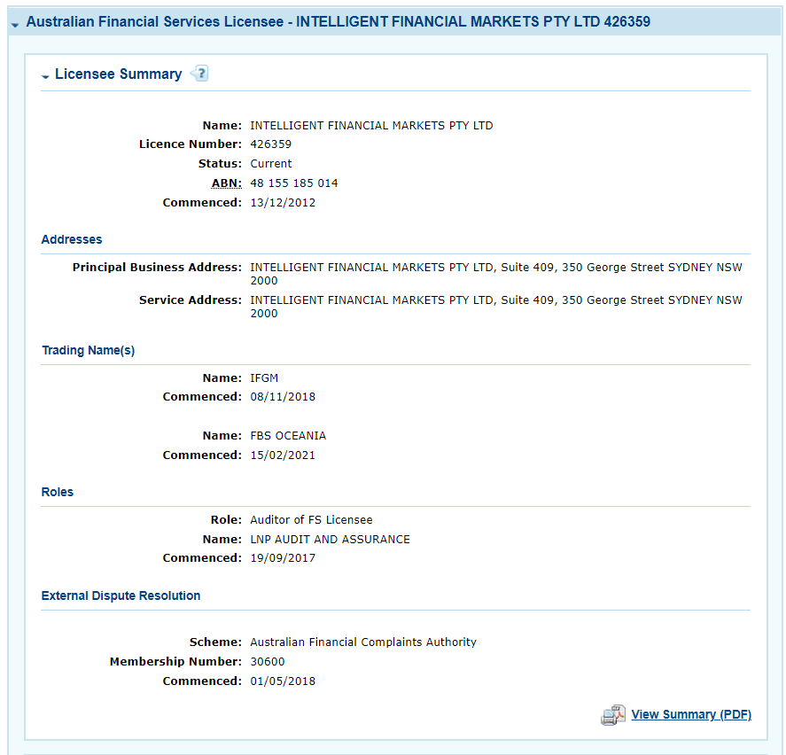Click the PDF printer icon
This screenshot has width=786, height=755.
(612, 715)
